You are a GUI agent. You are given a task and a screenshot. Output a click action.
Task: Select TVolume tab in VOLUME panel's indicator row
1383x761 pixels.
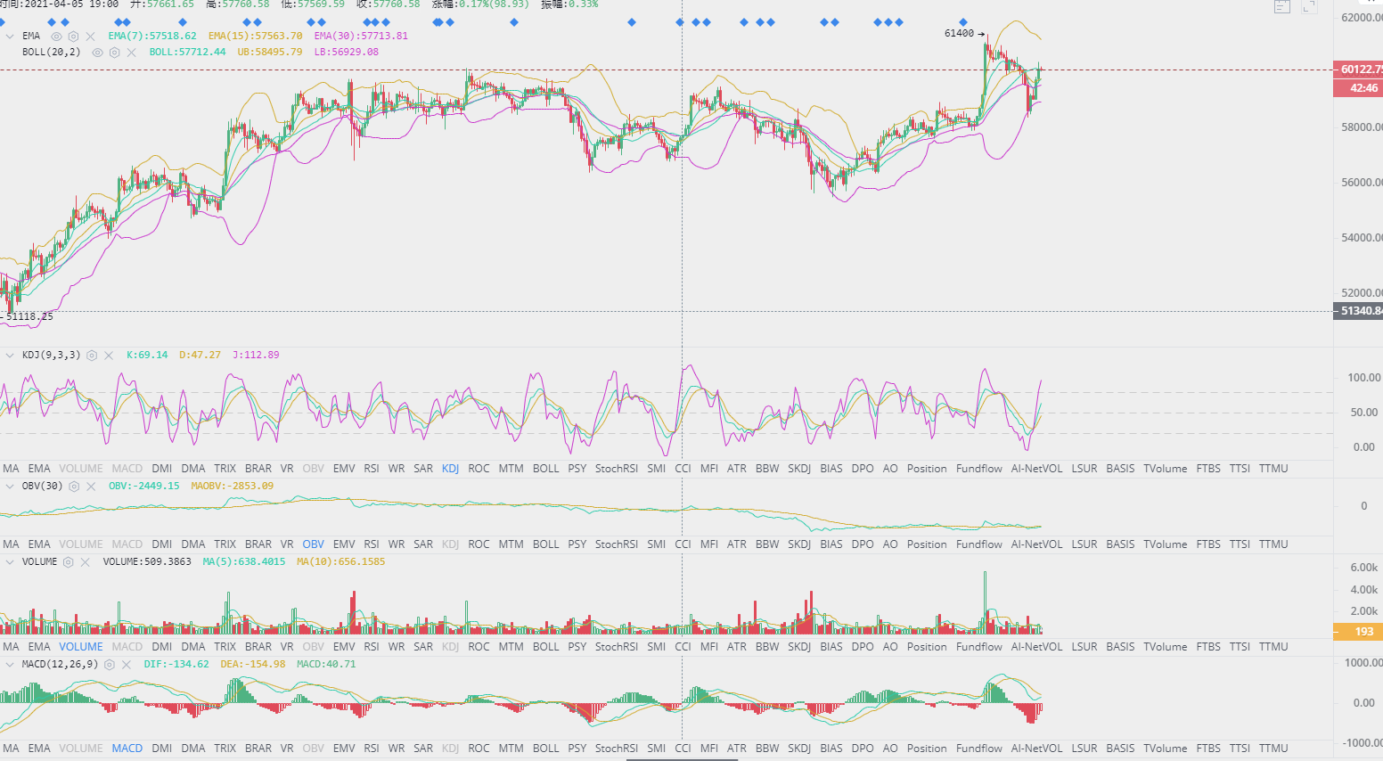(1165, 647)
